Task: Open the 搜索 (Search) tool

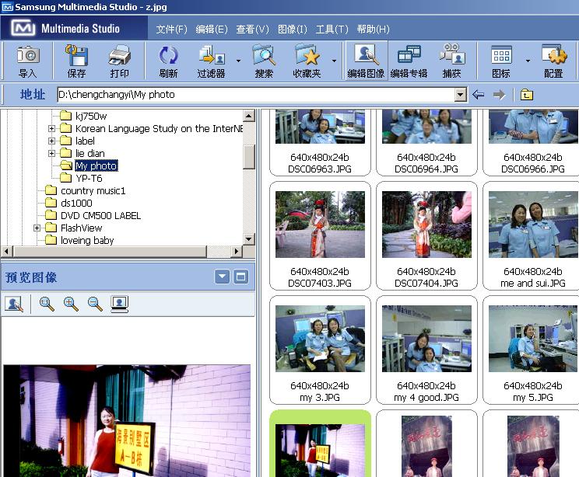Action: tap(264, 61)
